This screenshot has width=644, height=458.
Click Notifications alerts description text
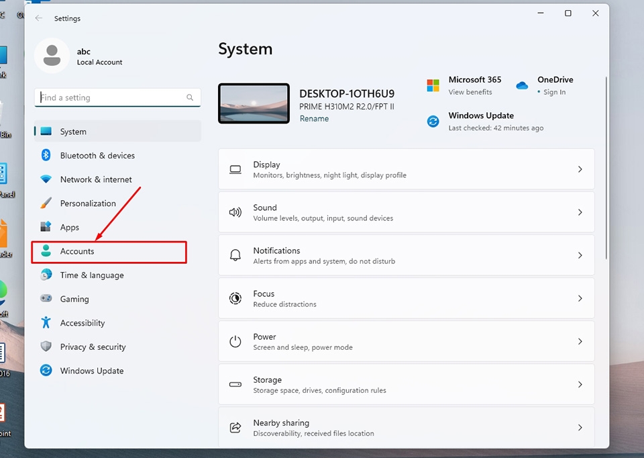click(x=324, y=261)
